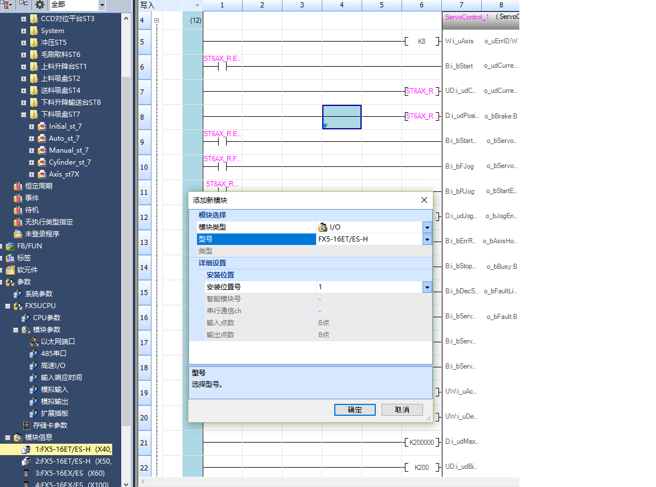Expand the Manual_st_7 program node
Screen dimensions: 656x487
pyautogui.click(x=31, y=150)
